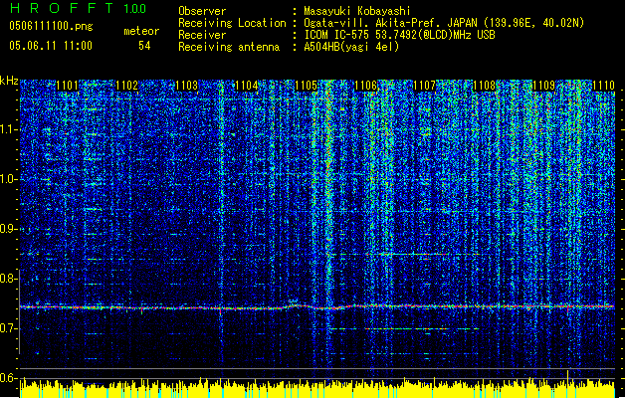Click the 'meteor' label

pos(141,31)
